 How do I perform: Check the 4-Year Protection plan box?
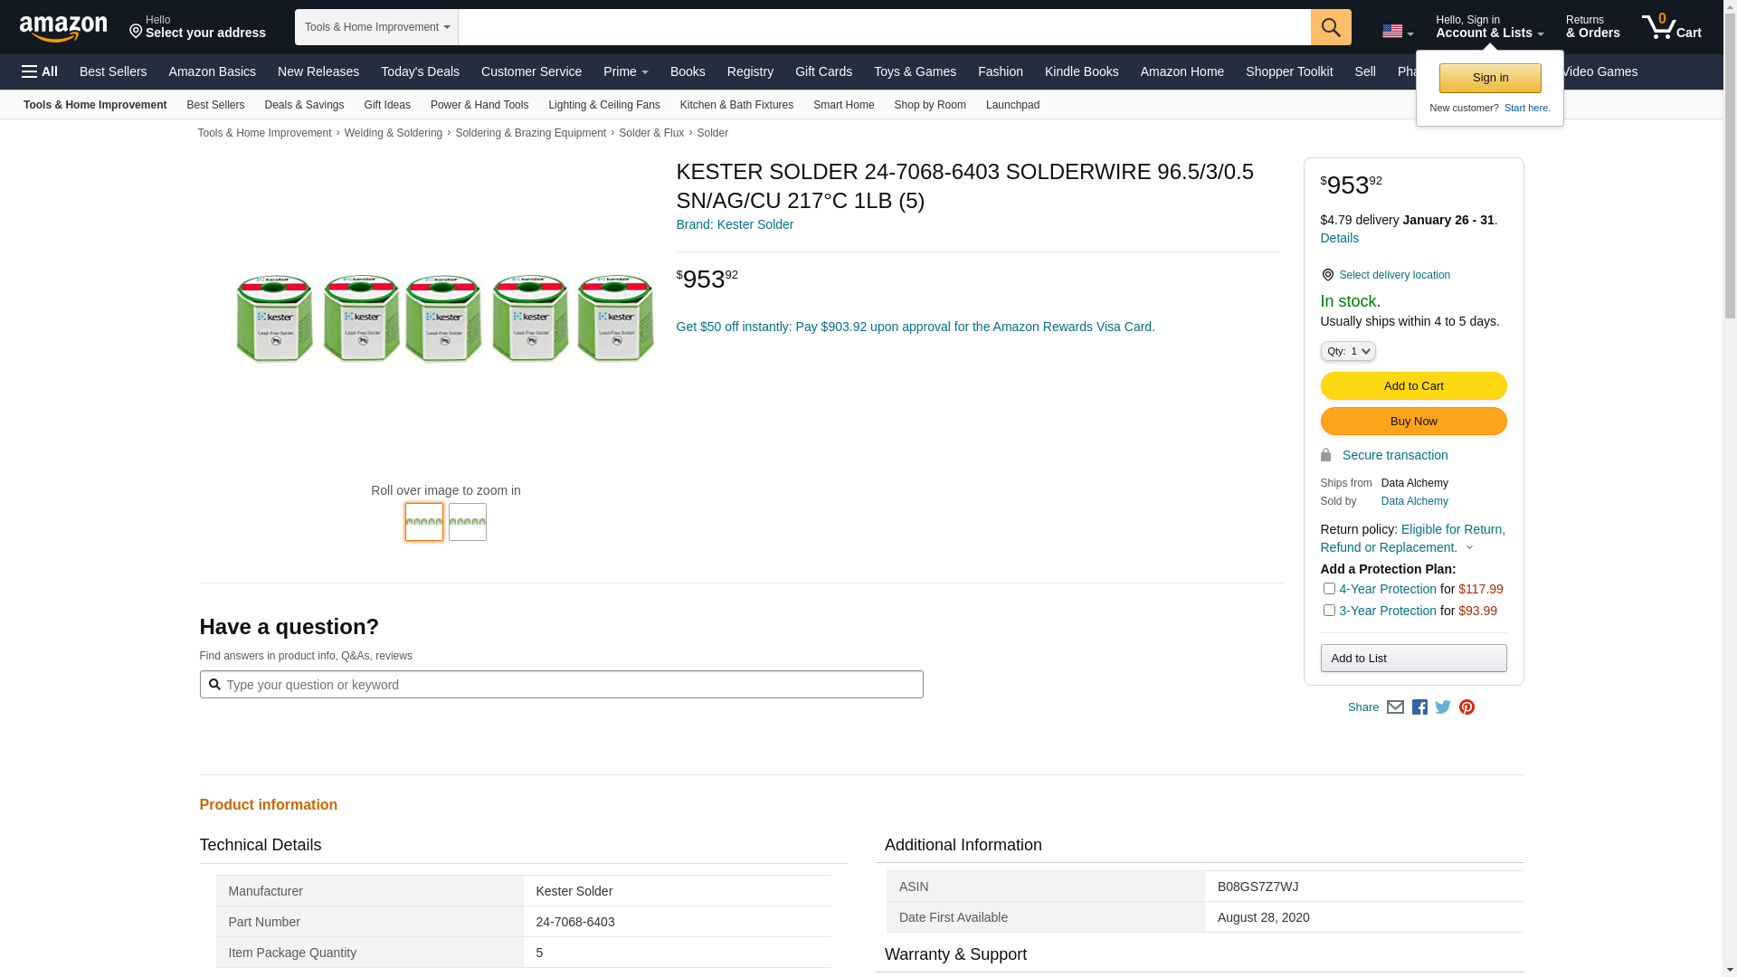click(x=1329, y=589)
